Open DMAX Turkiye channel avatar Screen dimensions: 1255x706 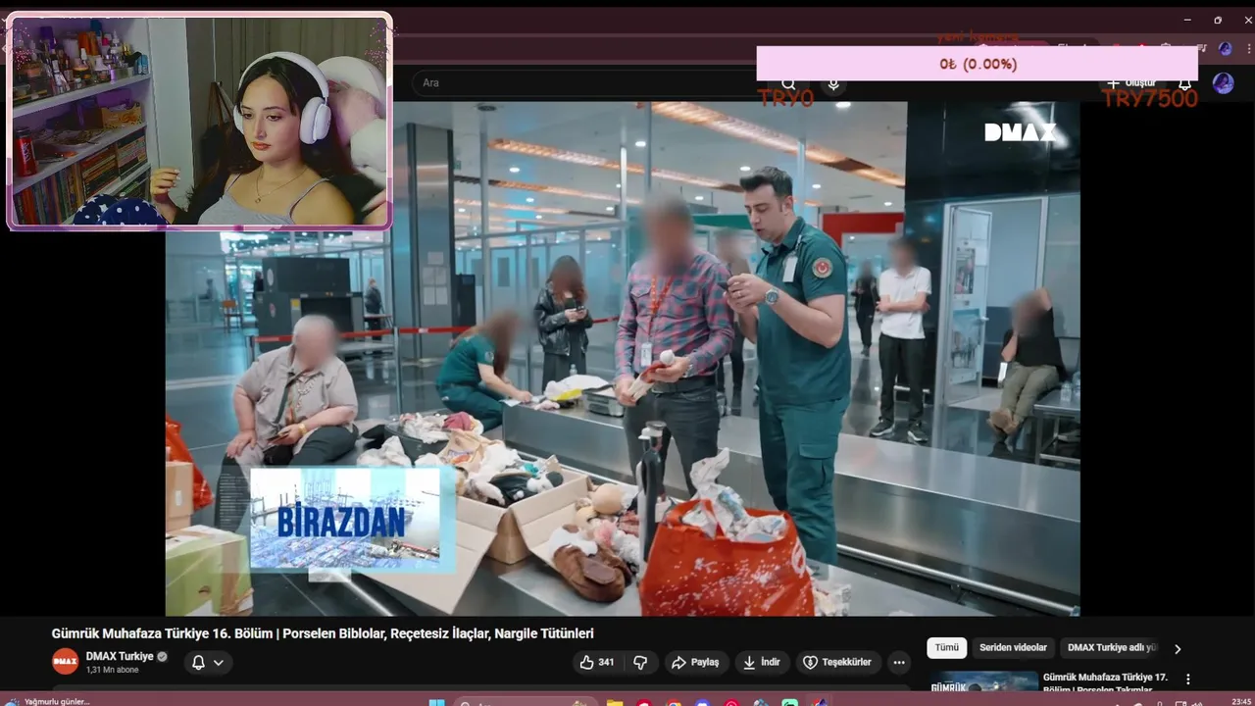pos(65,662)
